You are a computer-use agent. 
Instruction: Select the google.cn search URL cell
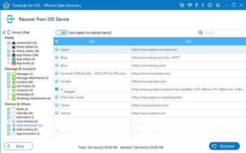pos(188,89)
